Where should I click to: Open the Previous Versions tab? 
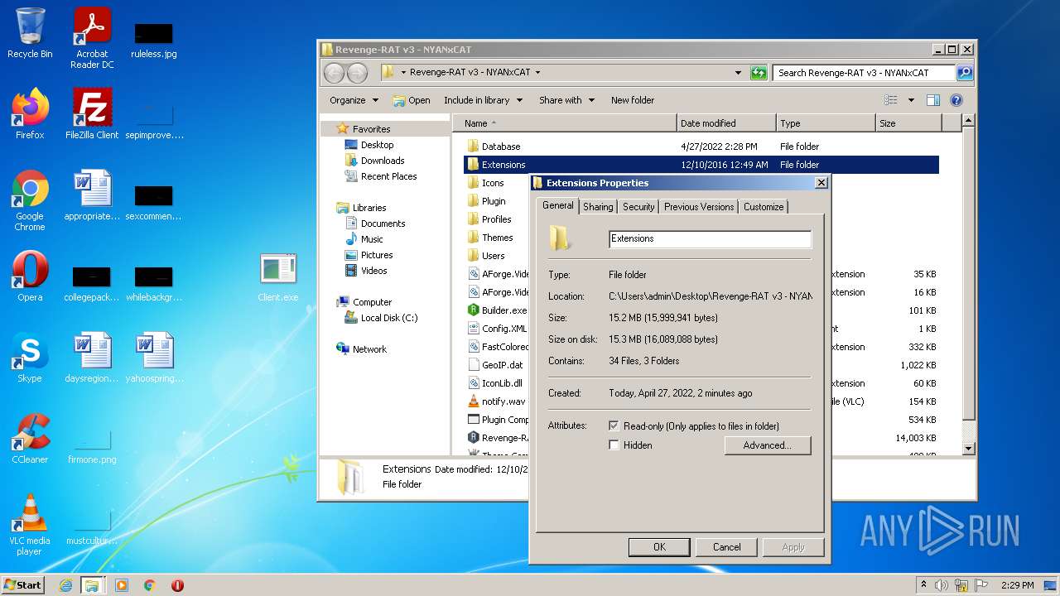tap(698, 207)
